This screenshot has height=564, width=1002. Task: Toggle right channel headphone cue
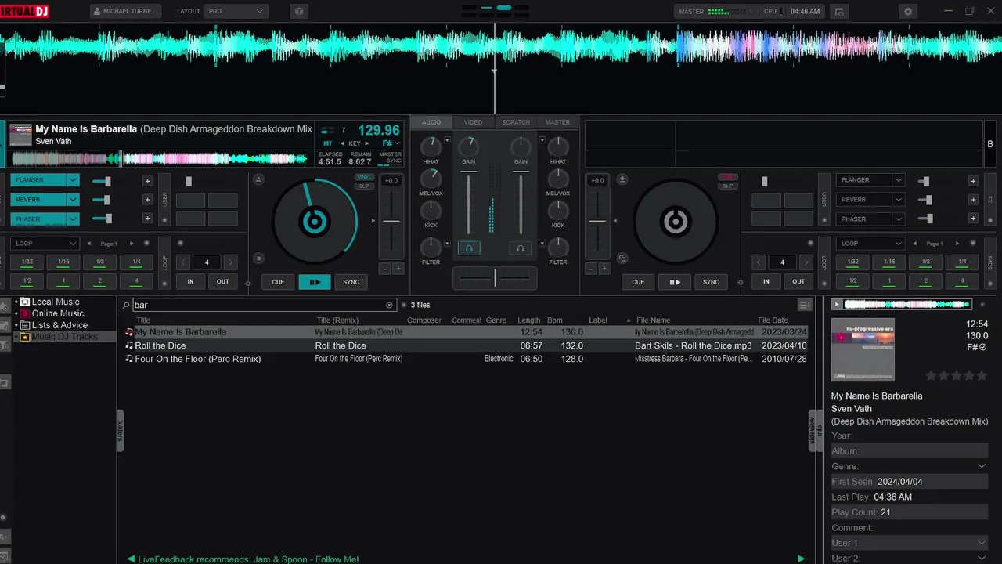(520, 248)
